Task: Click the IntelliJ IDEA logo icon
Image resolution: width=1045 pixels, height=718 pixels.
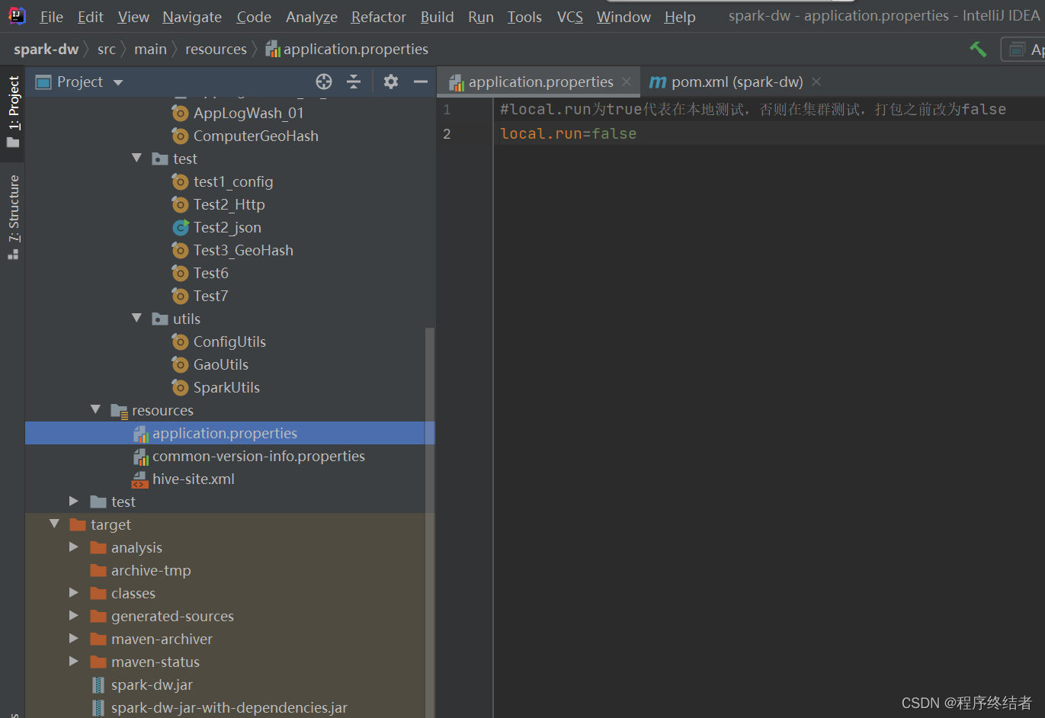Action: 17,16
